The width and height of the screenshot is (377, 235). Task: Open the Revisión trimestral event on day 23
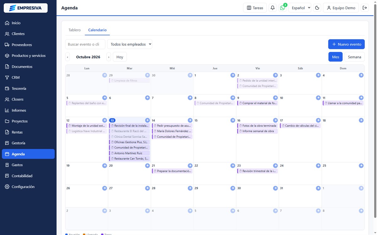click(x=258, y=171)
